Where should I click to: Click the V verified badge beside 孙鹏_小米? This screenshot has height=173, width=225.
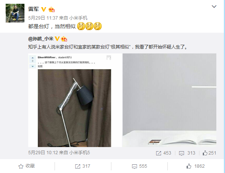tap(57, 39)
